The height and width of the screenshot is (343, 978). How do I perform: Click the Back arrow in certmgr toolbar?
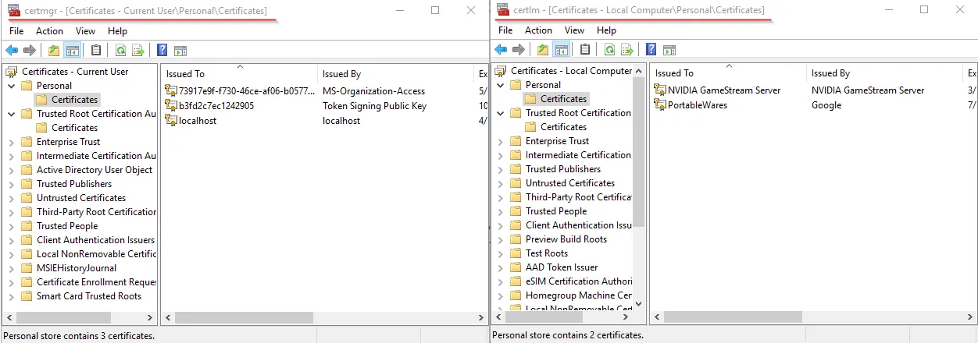(x=13, y=51)
